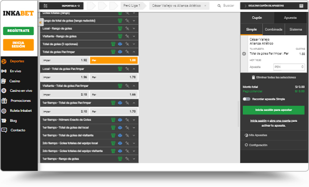Select the Combinada bet tab
This screenshot has width=309, height=187.
[273, 29]
